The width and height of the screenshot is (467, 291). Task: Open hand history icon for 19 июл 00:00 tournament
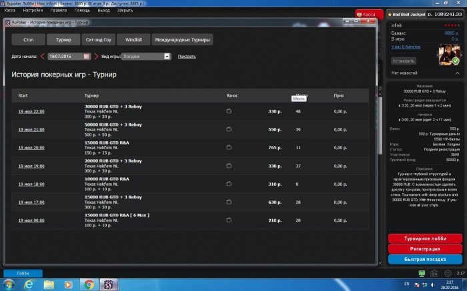229,220
